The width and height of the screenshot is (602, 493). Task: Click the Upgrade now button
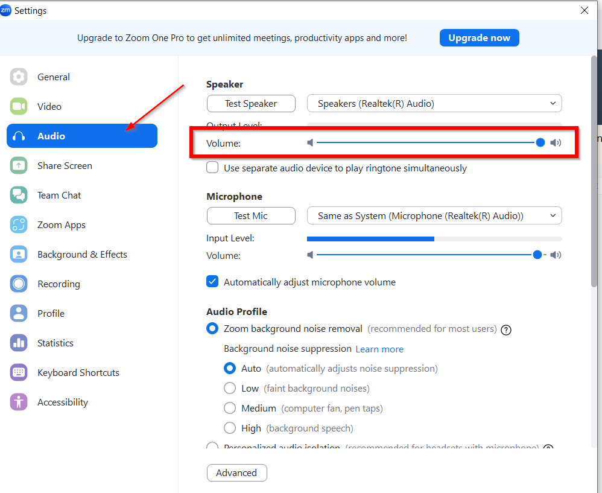click(x=479, y=37)
